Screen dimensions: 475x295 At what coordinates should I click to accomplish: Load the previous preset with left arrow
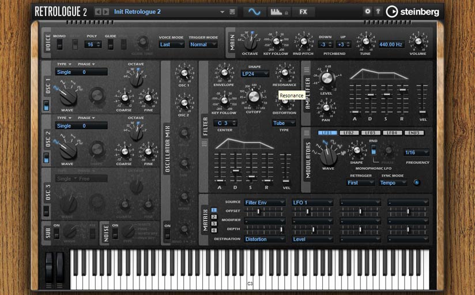point(98,12)
